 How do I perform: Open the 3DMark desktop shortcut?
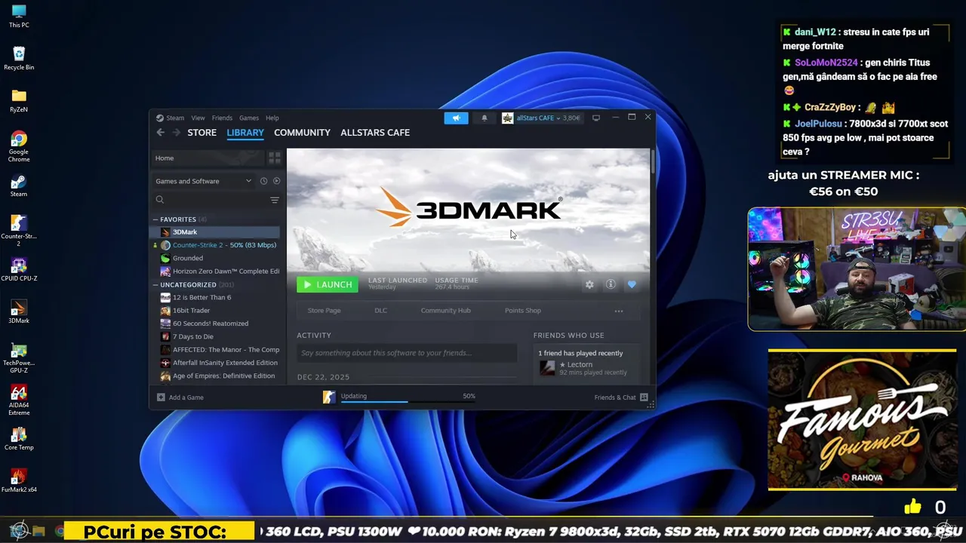click(x=19, y=312)
